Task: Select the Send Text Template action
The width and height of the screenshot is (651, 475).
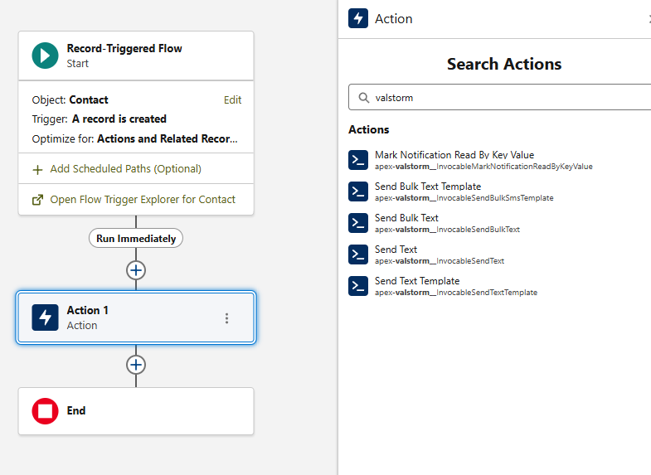Action: coord(416,281)
